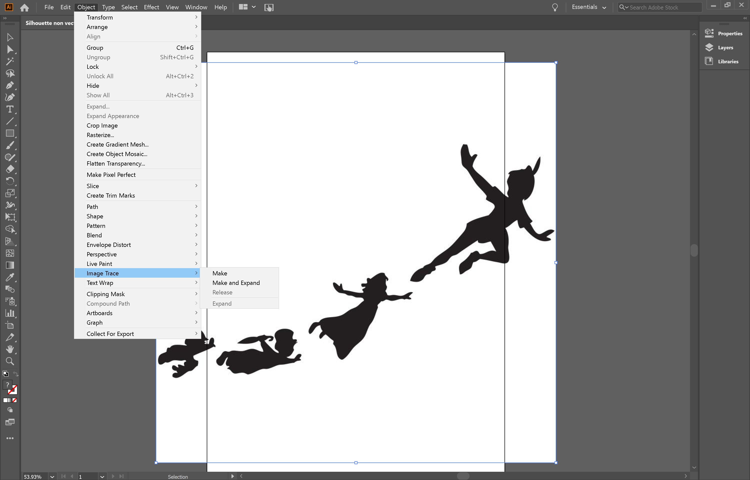Image resolution: width=750 pixels, height=480 pixels.
Task: Select the Paintbrush tool
Action: 10,145
